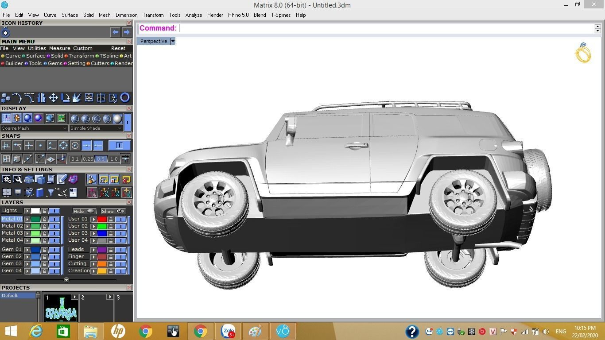Click the blue book icon in Info & Settings
Viewport: 605px width, 340px height.
coord(40,192)
